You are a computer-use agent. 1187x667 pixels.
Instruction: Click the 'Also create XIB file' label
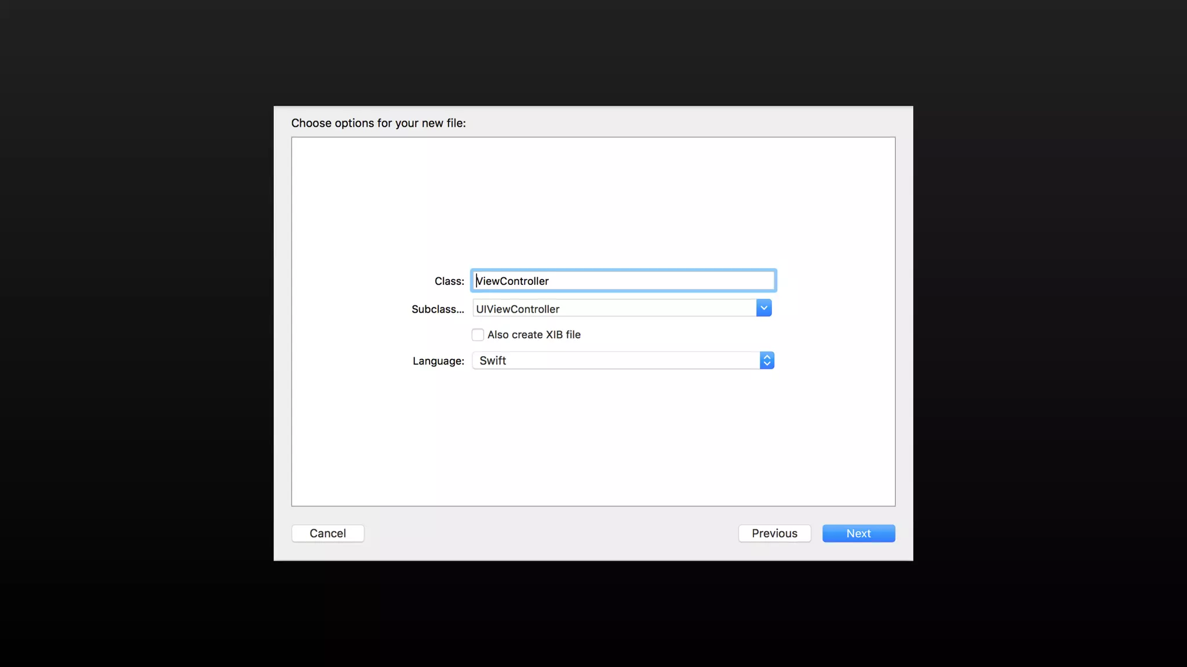point(534,335)
